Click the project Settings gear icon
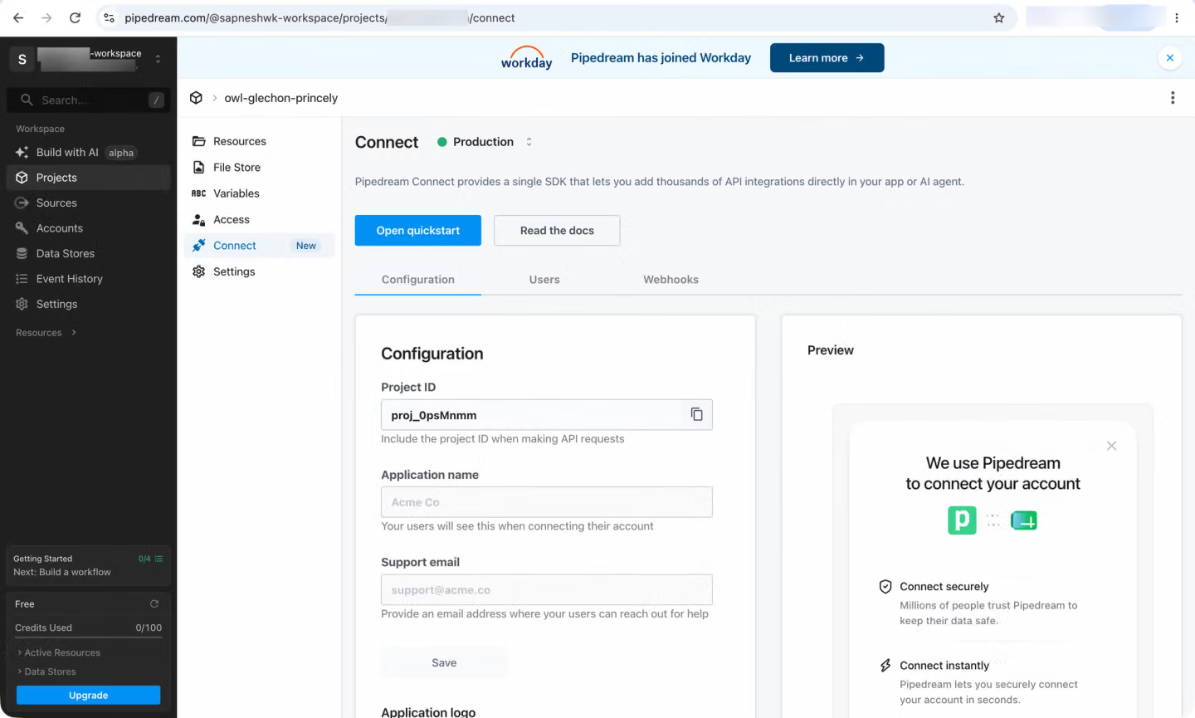 click(x=199, y=271)
